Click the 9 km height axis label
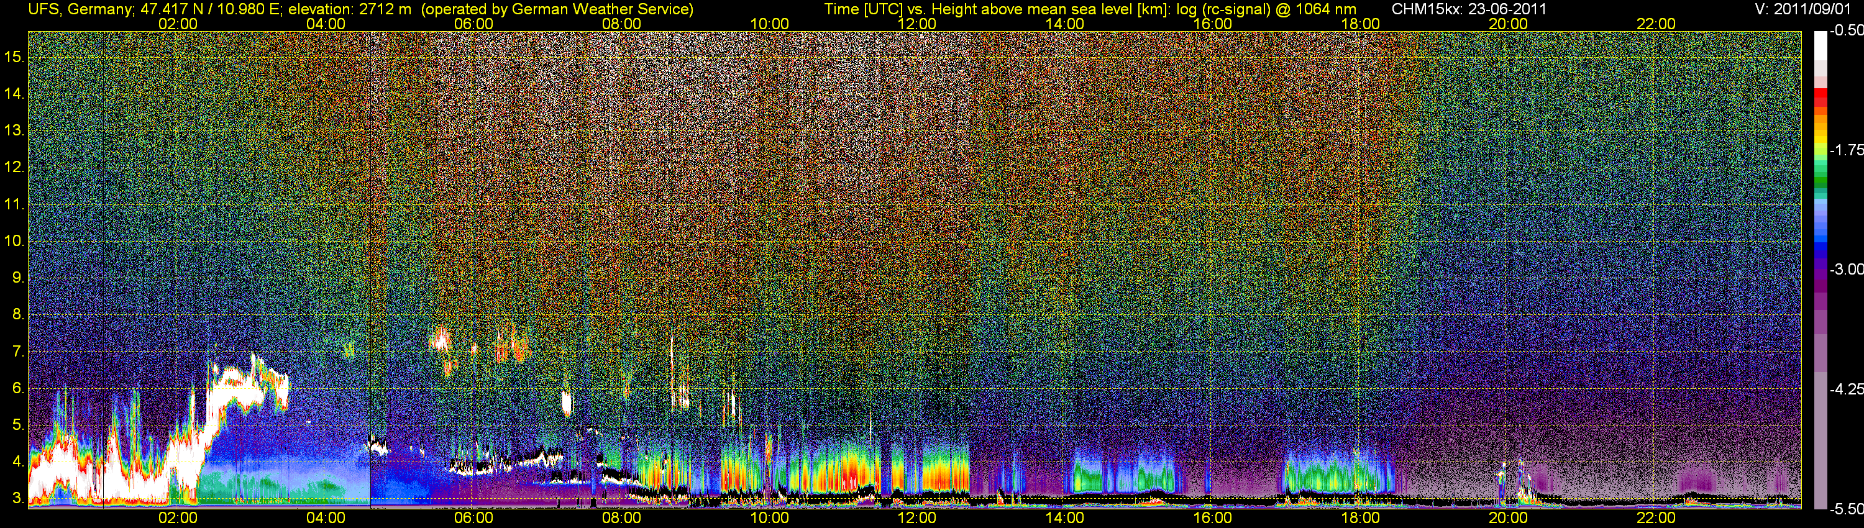This screenshot has height=528, width=1864. click(x=17, y=278)
